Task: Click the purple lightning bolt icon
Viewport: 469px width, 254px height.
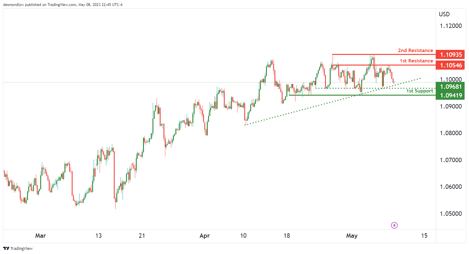Action: [394, 225]
